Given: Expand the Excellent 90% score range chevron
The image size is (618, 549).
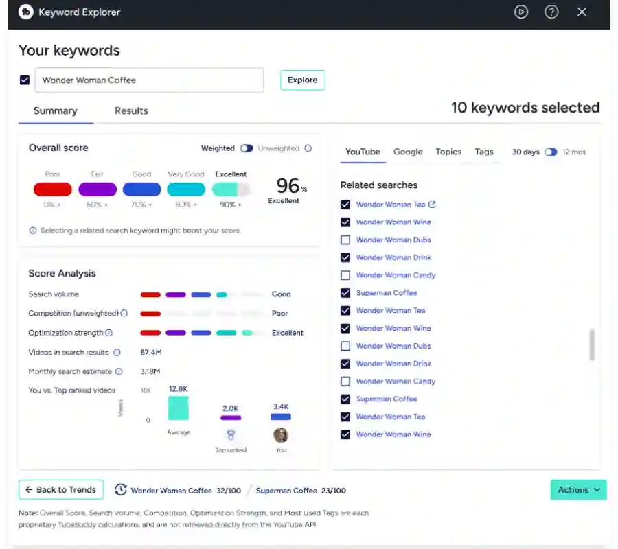Looking at the screenshot, I should tap(240, 205).
